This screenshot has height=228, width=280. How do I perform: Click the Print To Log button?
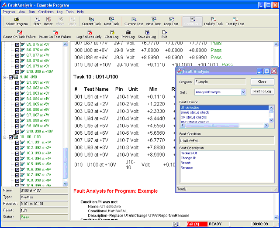[262, 91]
